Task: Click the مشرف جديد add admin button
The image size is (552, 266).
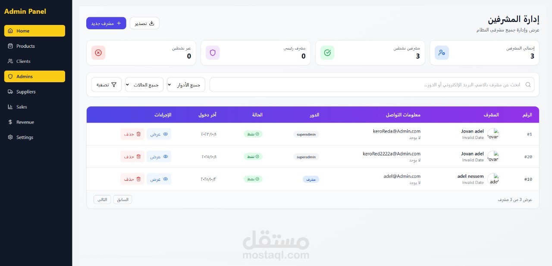Action: [106, 23]
